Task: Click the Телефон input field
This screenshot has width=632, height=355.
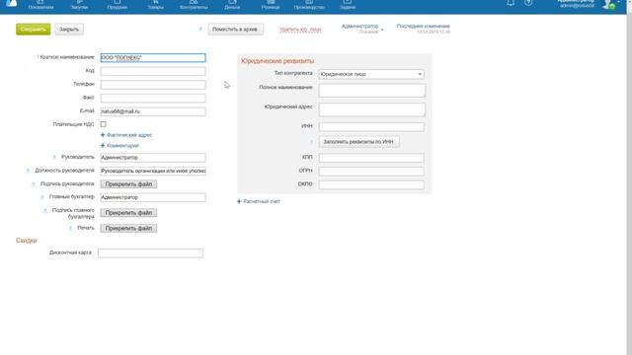Action: [153, 85]
